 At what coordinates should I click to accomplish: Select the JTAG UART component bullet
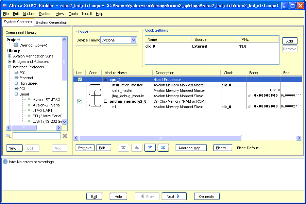coord(29,111)
